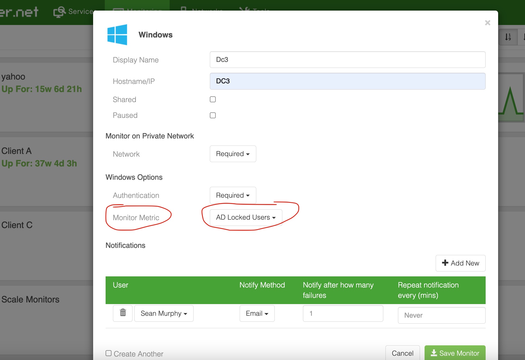Click the trash icon beside Sean Murphy
This screenshot has height=360, width=525.
point(123,313)
